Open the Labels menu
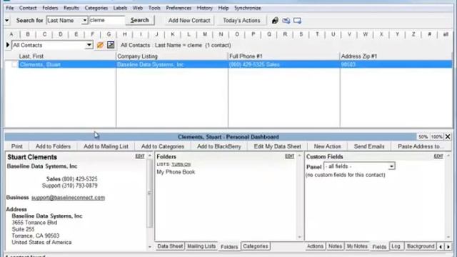 120,8
